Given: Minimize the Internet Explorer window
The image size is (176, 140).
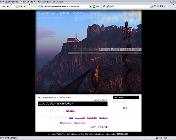Looking at the screenshot, I should (172, 2).
